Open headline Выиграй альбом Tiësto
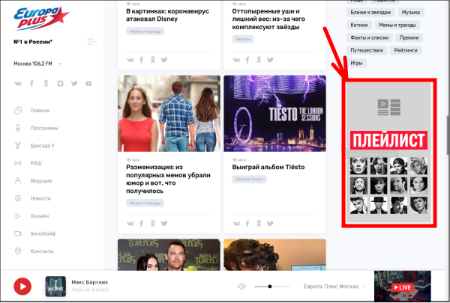The image size is (450, 303). click(x=268, y=167)
